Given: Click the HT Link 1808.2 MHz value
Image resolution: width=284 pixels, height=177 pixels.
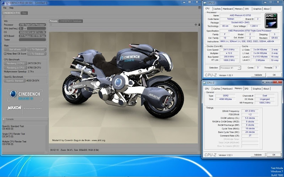Looking at the screenshot, I should 229,60.
